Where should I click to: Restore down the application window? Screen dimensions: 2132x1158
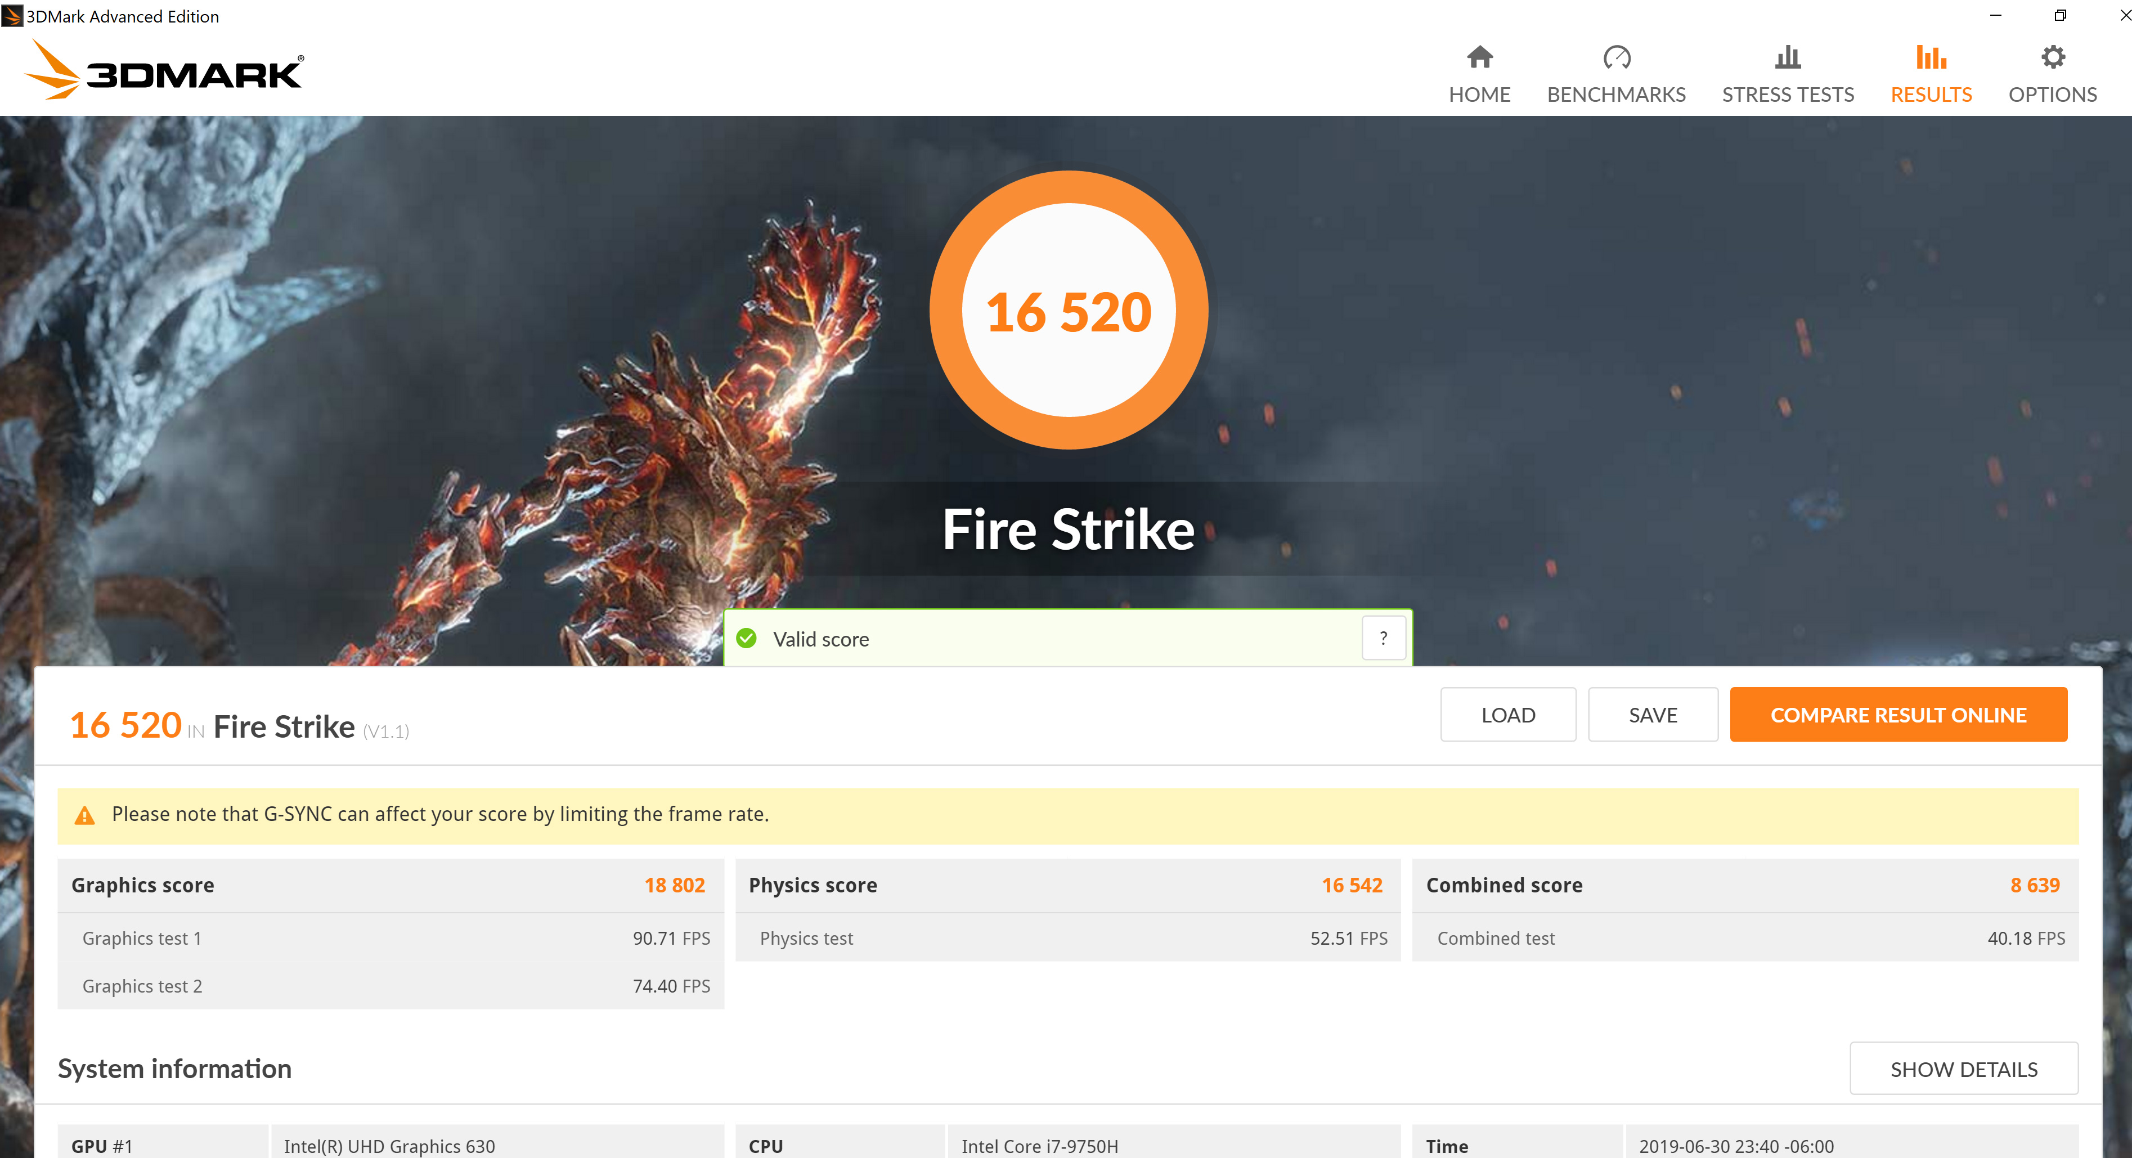[2060, 16]
